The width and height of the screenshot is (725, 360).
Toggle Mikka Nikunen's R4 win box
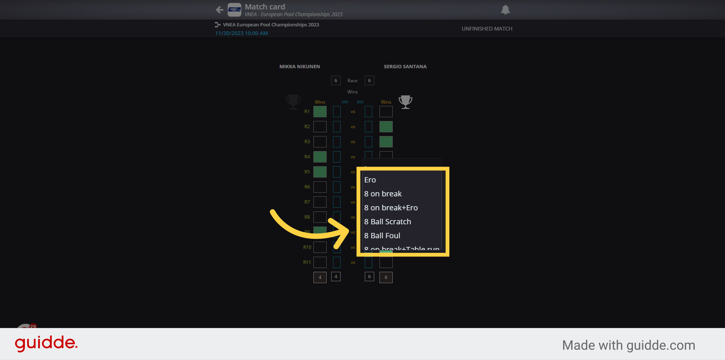320,157
